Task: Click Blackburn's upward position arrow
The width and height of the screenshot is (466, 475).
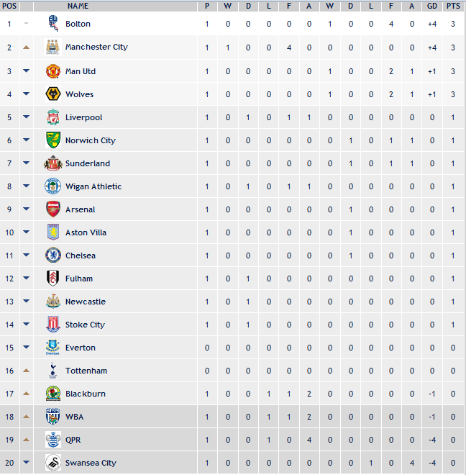Action: click(27, 394)
